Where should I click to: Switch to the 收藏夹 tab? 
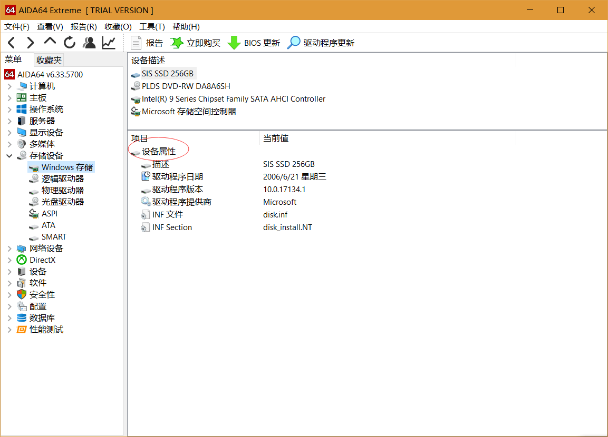pyautogui.click(x=49, y=60)
